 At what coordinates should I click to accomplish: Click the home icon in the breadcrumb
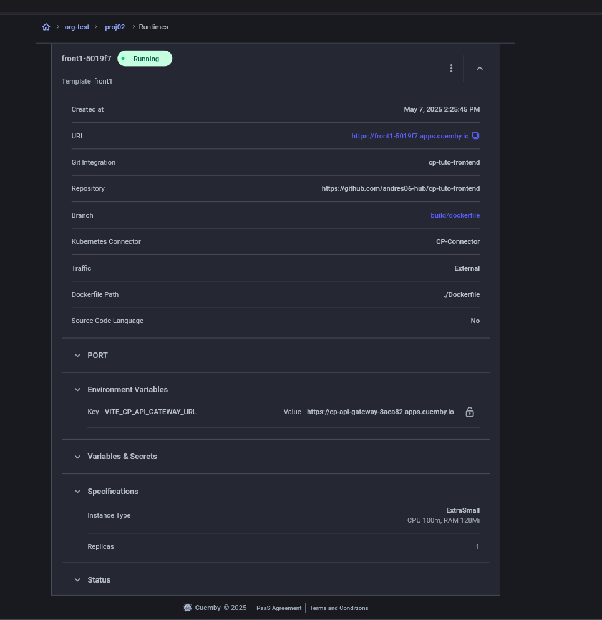[x=46, y=27]
